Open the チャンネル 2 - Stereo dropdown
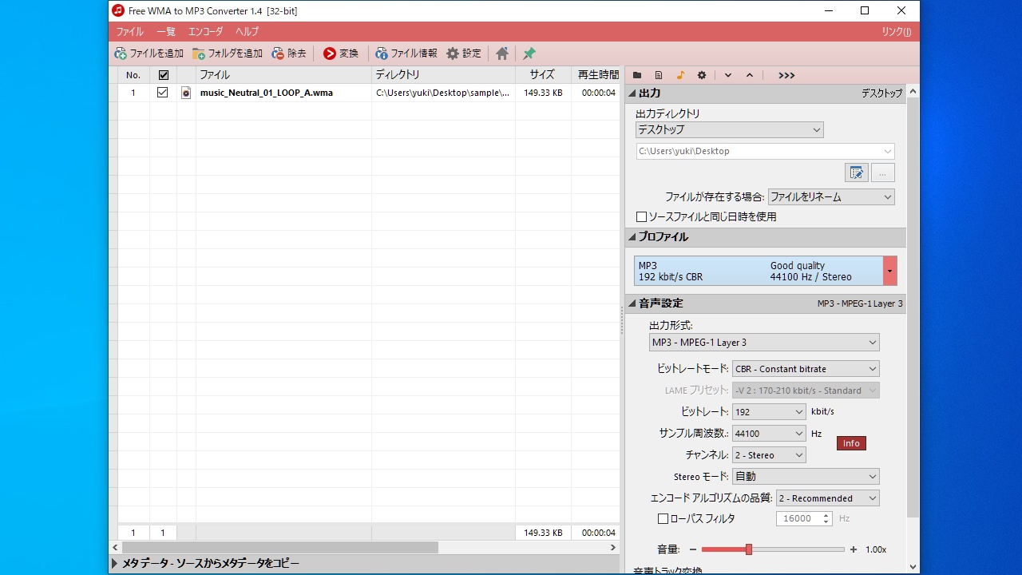1022x575 pixels. [769, 455]
